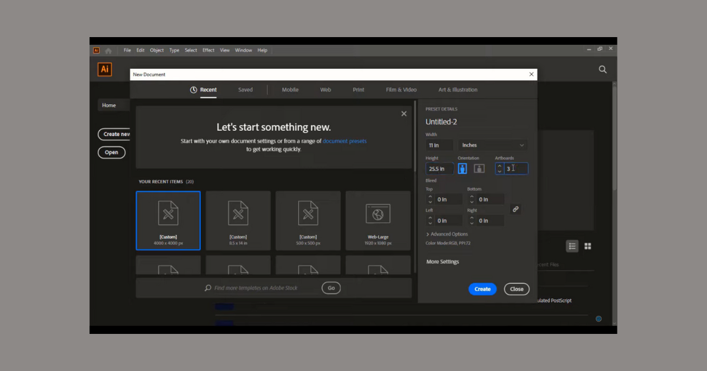Screen dimensions: 707x371
Task: Switch to the Print tab
Action: pos(359,90)
